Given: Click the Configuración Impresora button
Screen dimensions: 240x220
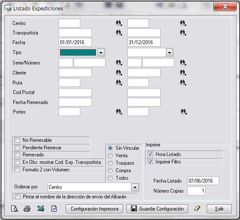Looking at the screenshot, I should click(x=94, y=209).
